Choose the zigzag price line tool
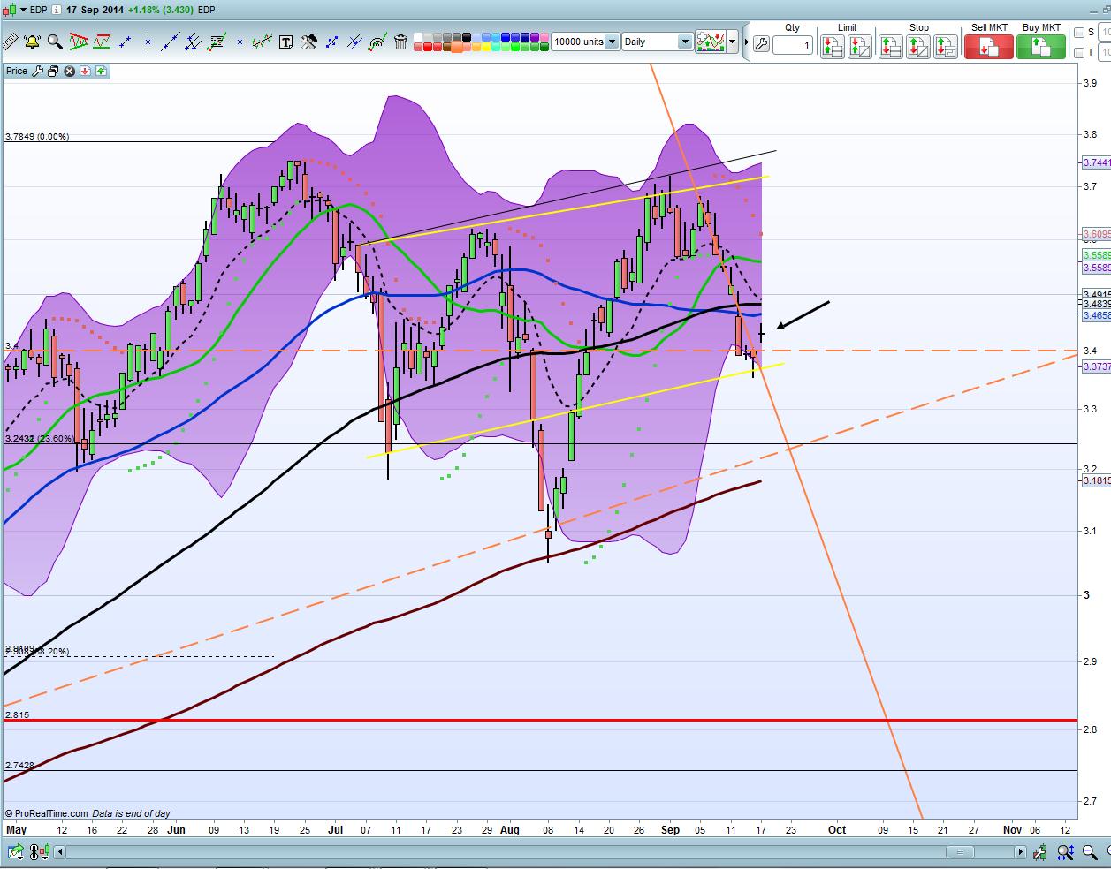This screenshot has width=1111, height=869. click(262, 42)
